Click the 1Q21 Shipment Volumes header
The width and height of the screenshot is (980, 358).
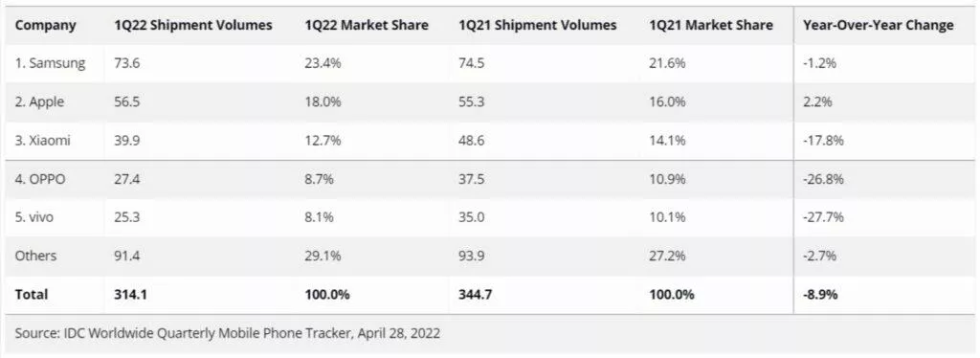tap(537, 25)
